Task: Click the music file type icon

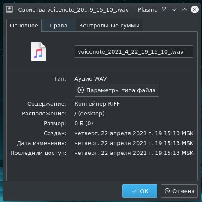Action: pos(39,51)
